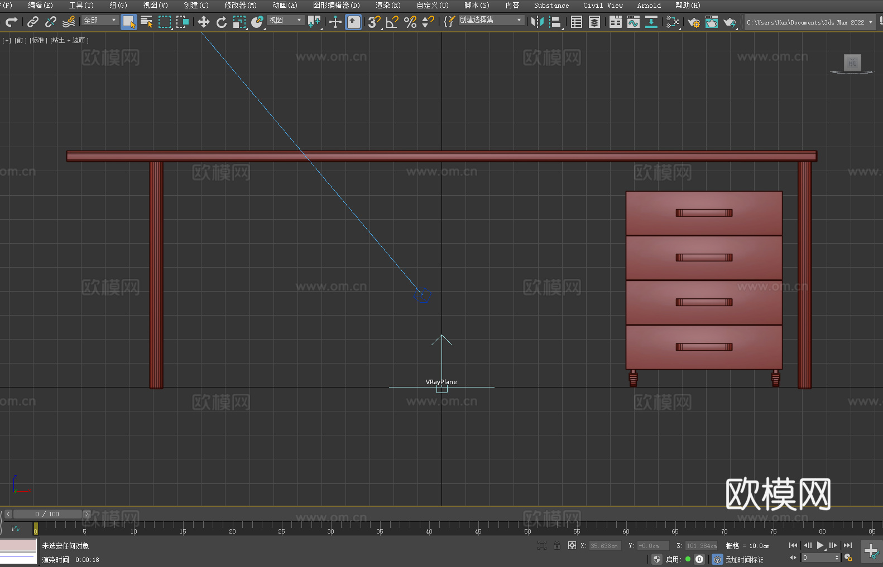The height and width of the screenshot is (567, 883).
Task: Play the animation
Action: point(820,545)
